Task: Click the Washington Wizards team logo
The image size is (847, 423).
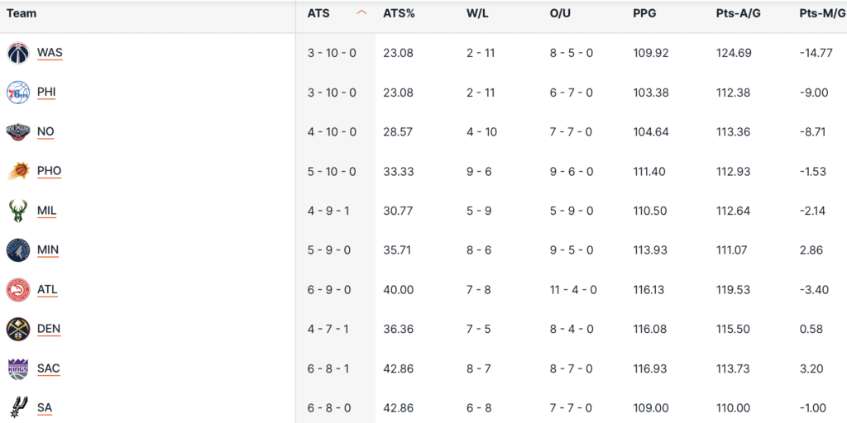Action: pos(18,53)
